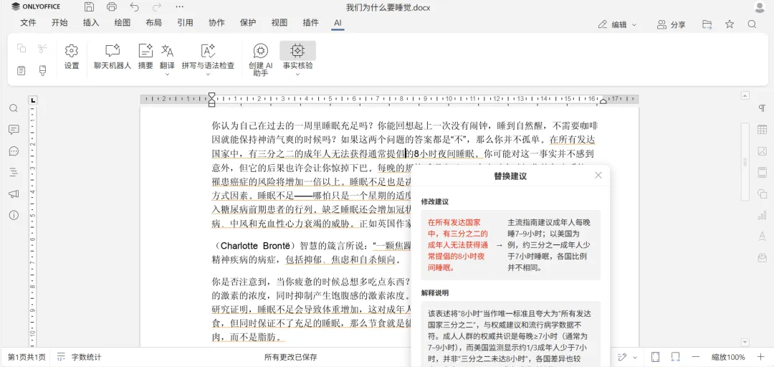Open image settings in the right sidebar
Screen dimensions: 774x367
762,151
